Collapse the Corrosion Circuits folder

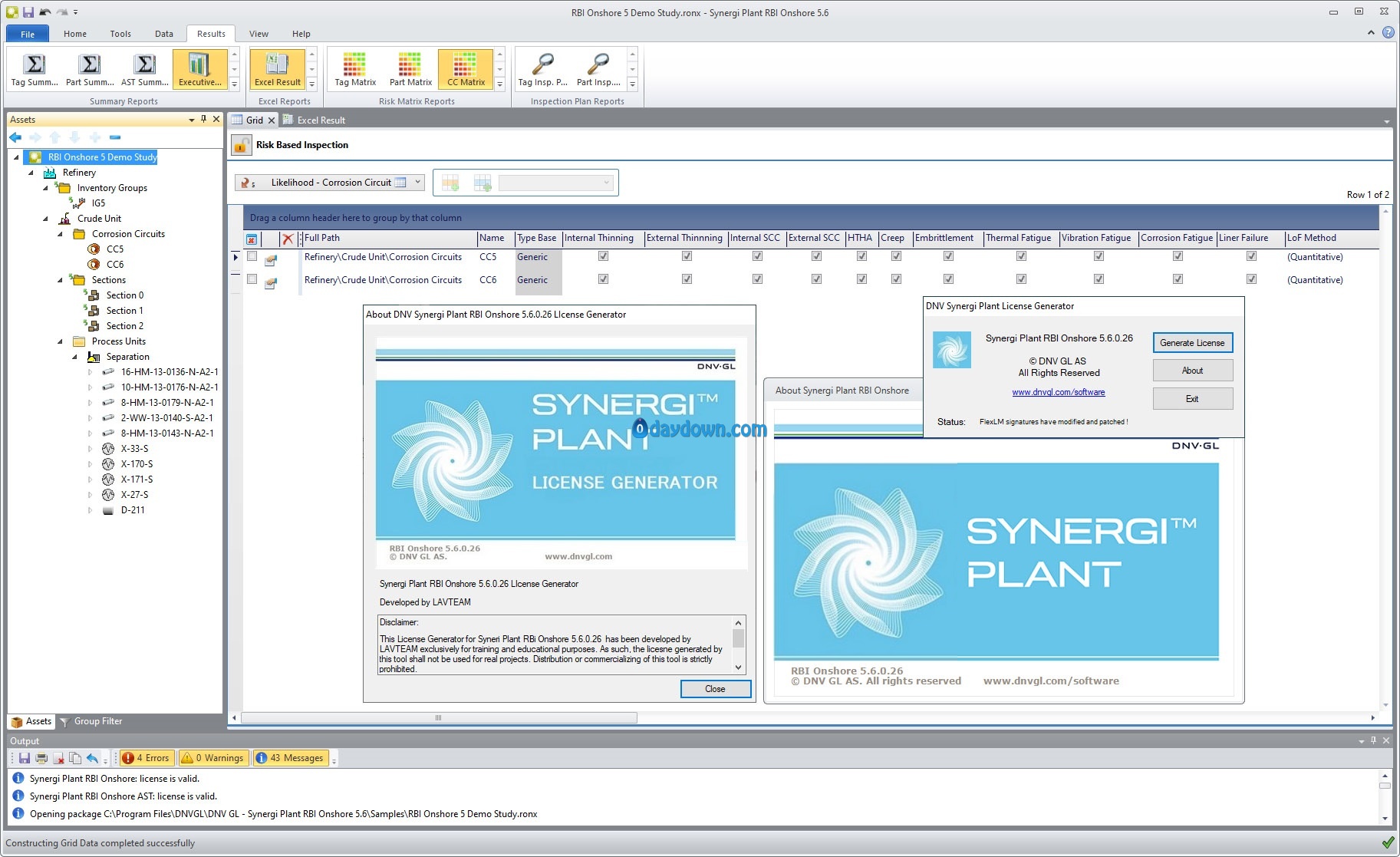[60, 234]
